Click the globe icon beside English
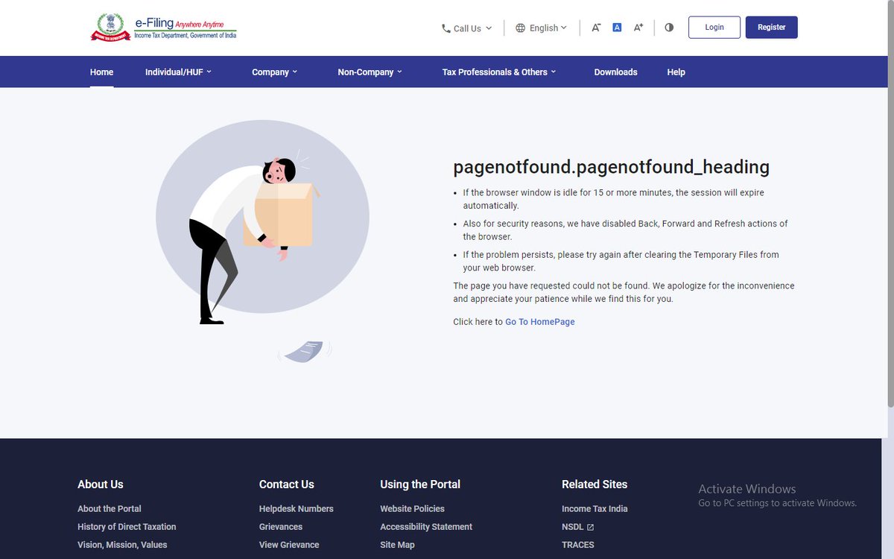The width and height of the screenshot is (894, 559). (520, 28)
